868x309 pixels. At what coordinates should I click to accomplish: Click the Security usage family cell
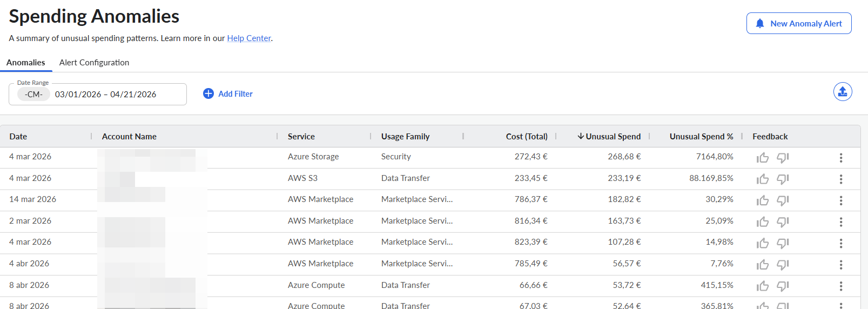coord(396,157)
